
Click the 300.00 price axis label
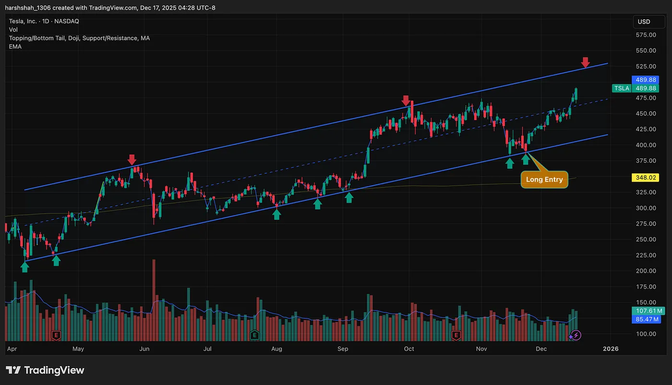coord(646,208)
